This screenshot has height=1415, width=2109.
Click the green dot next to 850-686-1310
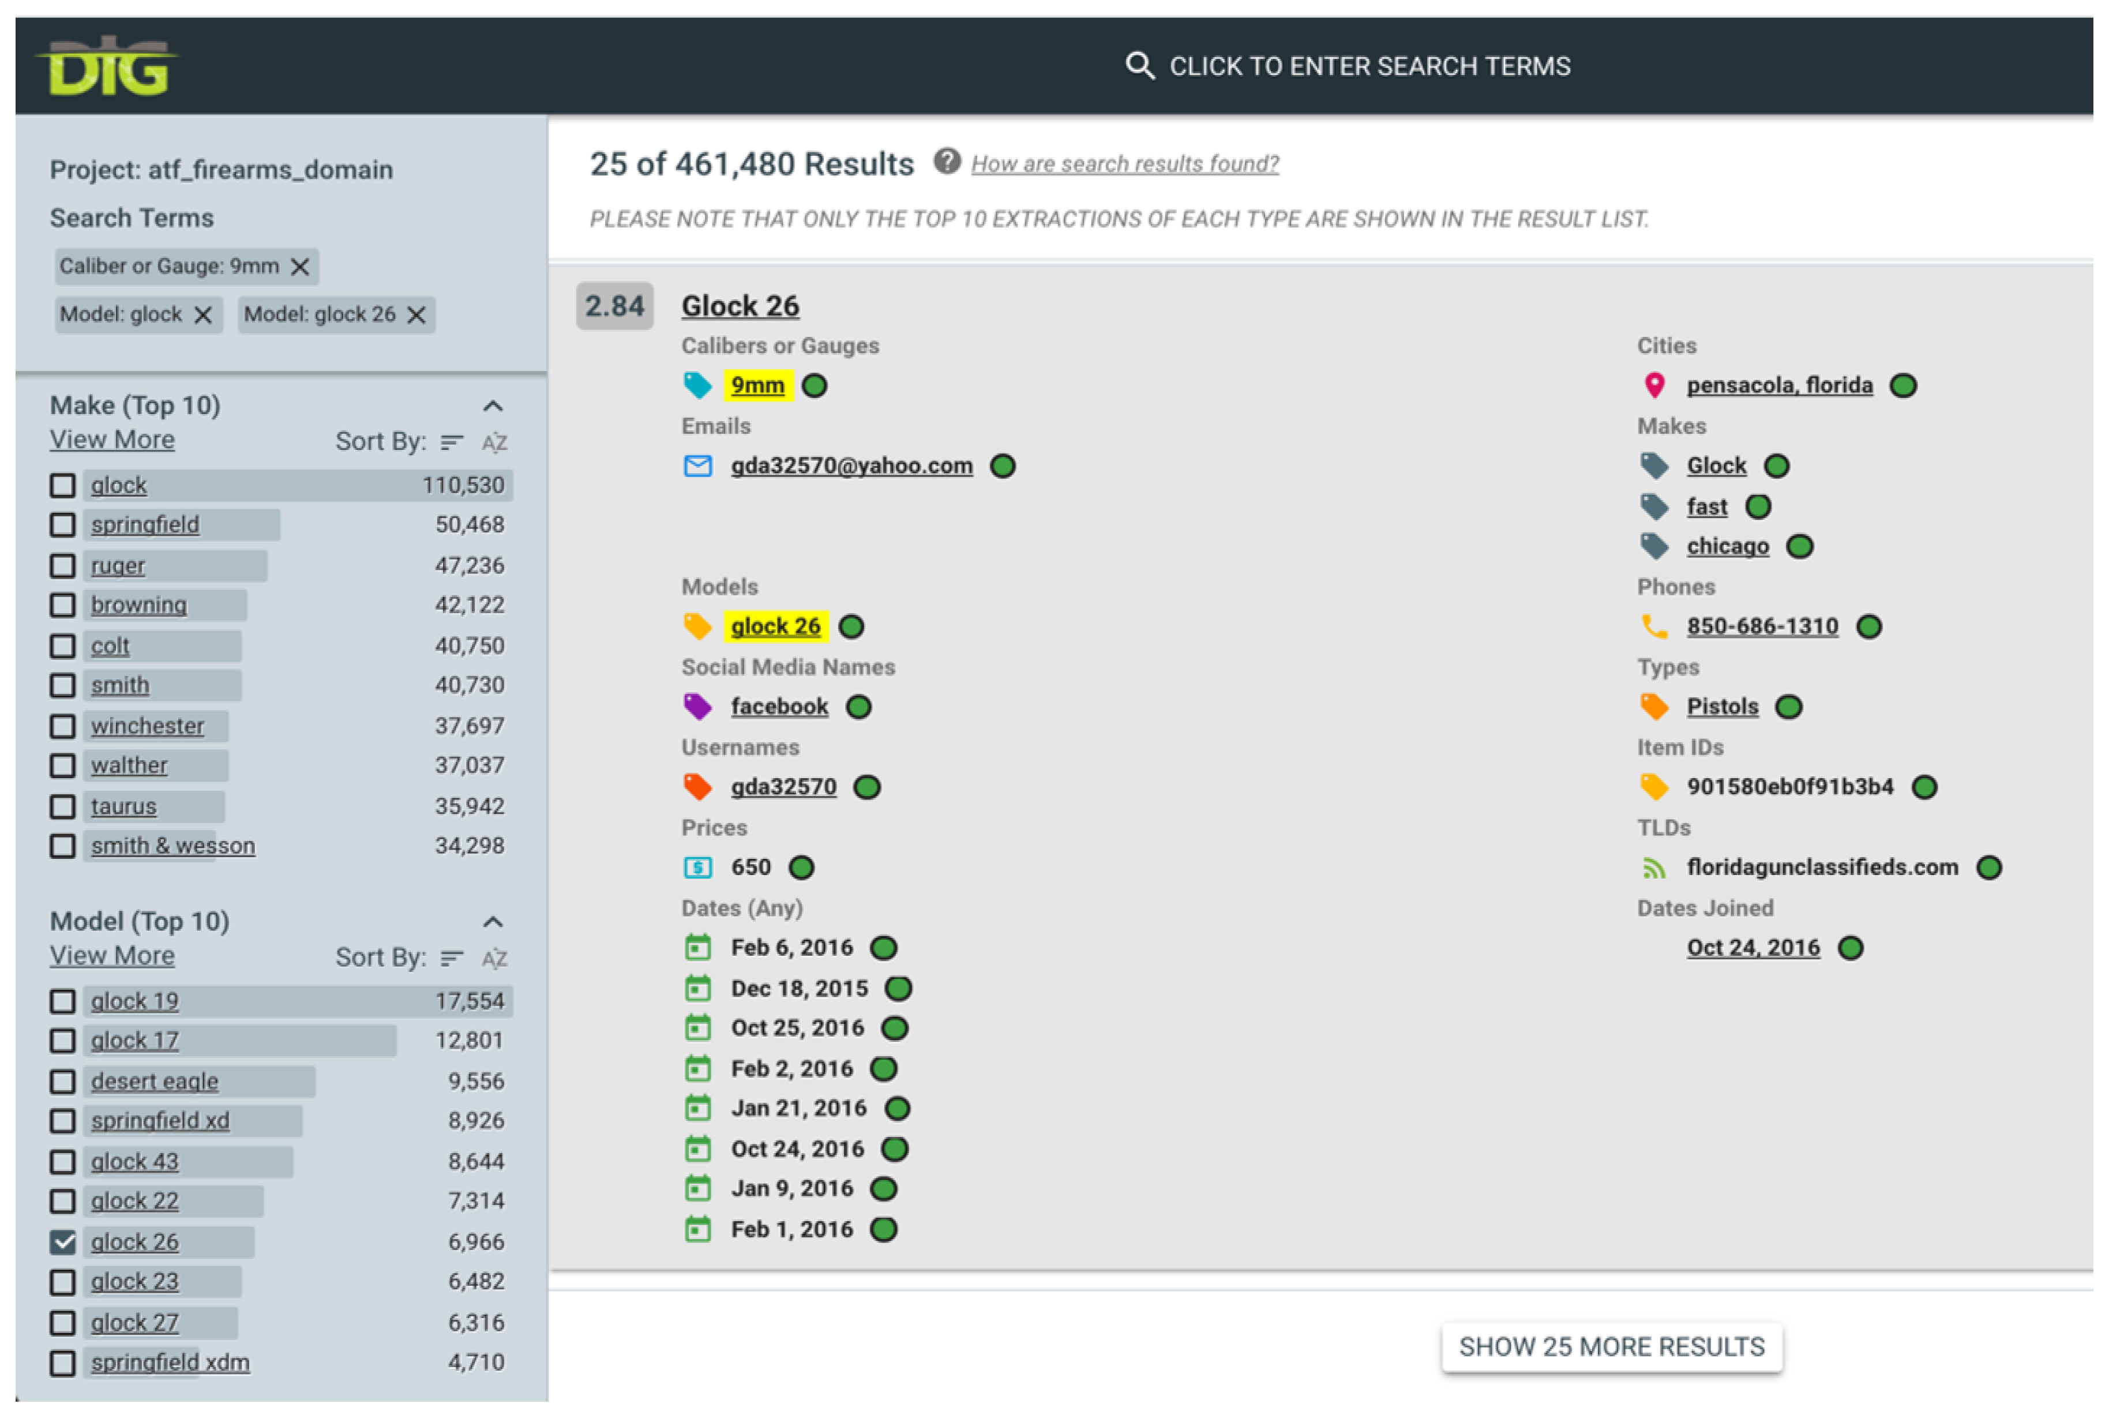(1869, 627)
